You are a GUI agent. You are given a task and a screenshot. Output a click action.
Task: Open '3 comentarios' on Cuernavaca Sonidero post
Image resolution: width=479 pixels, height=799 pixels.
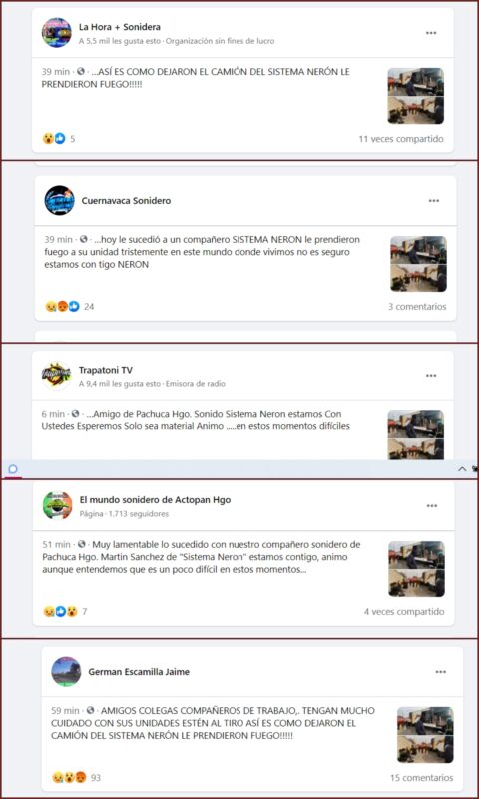pyautogui.click(x=417, y=307)
